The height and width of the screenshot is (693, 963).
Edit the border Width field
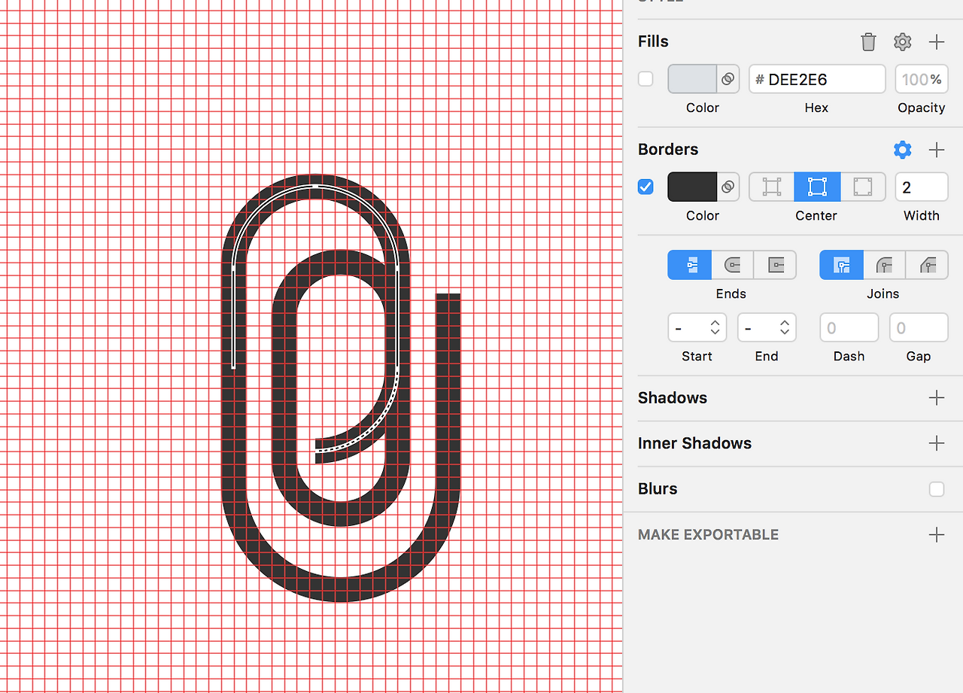pos(922,187)
